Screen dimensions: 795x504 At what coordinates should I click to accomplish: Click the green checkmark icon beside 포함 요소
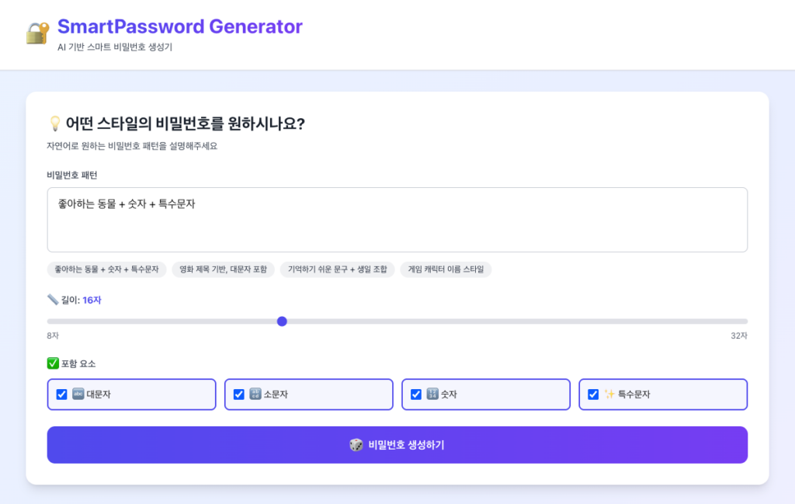coord(53,363)
